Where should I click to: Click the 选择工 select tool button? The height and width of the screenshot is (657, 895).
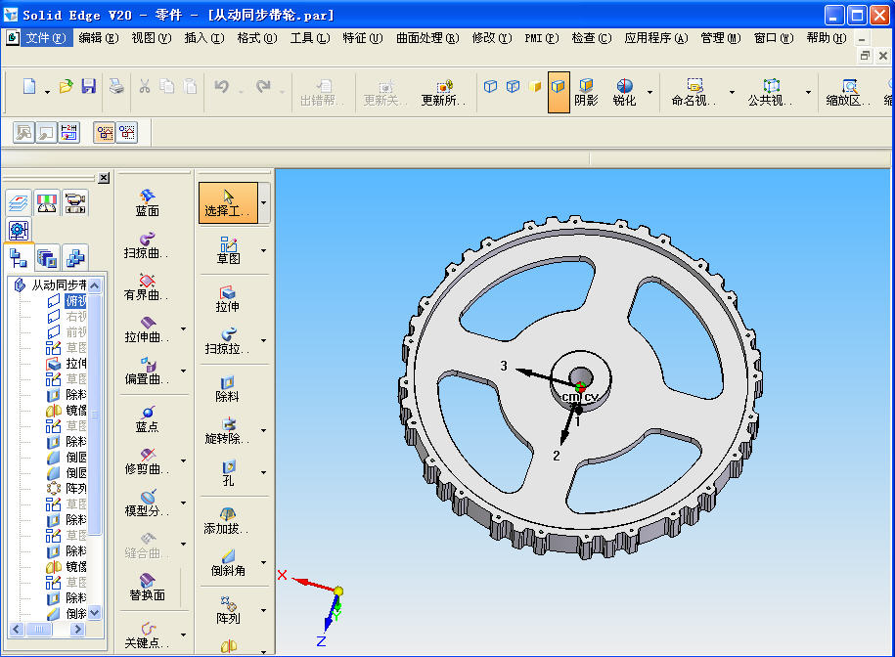(228, 203)
